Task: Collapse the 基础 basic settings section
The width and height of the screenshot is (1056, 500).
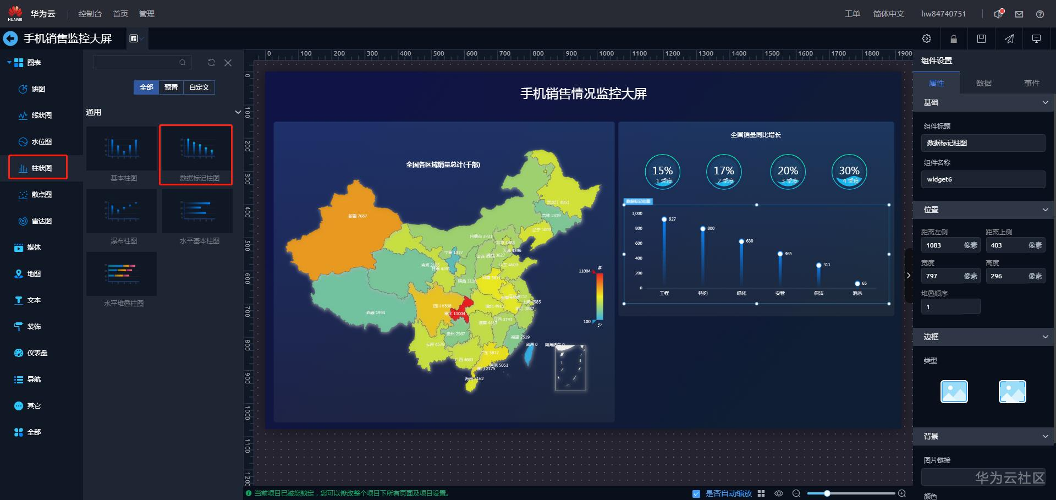Action: (1045, 102)
